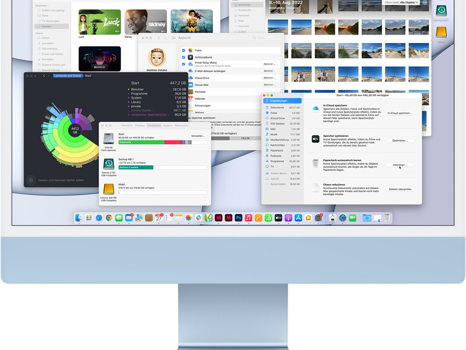The width and height of the screenshot is (466, 350).
Task: Click the Backup MB 1 usage bar
Action: tap(163, 167)
